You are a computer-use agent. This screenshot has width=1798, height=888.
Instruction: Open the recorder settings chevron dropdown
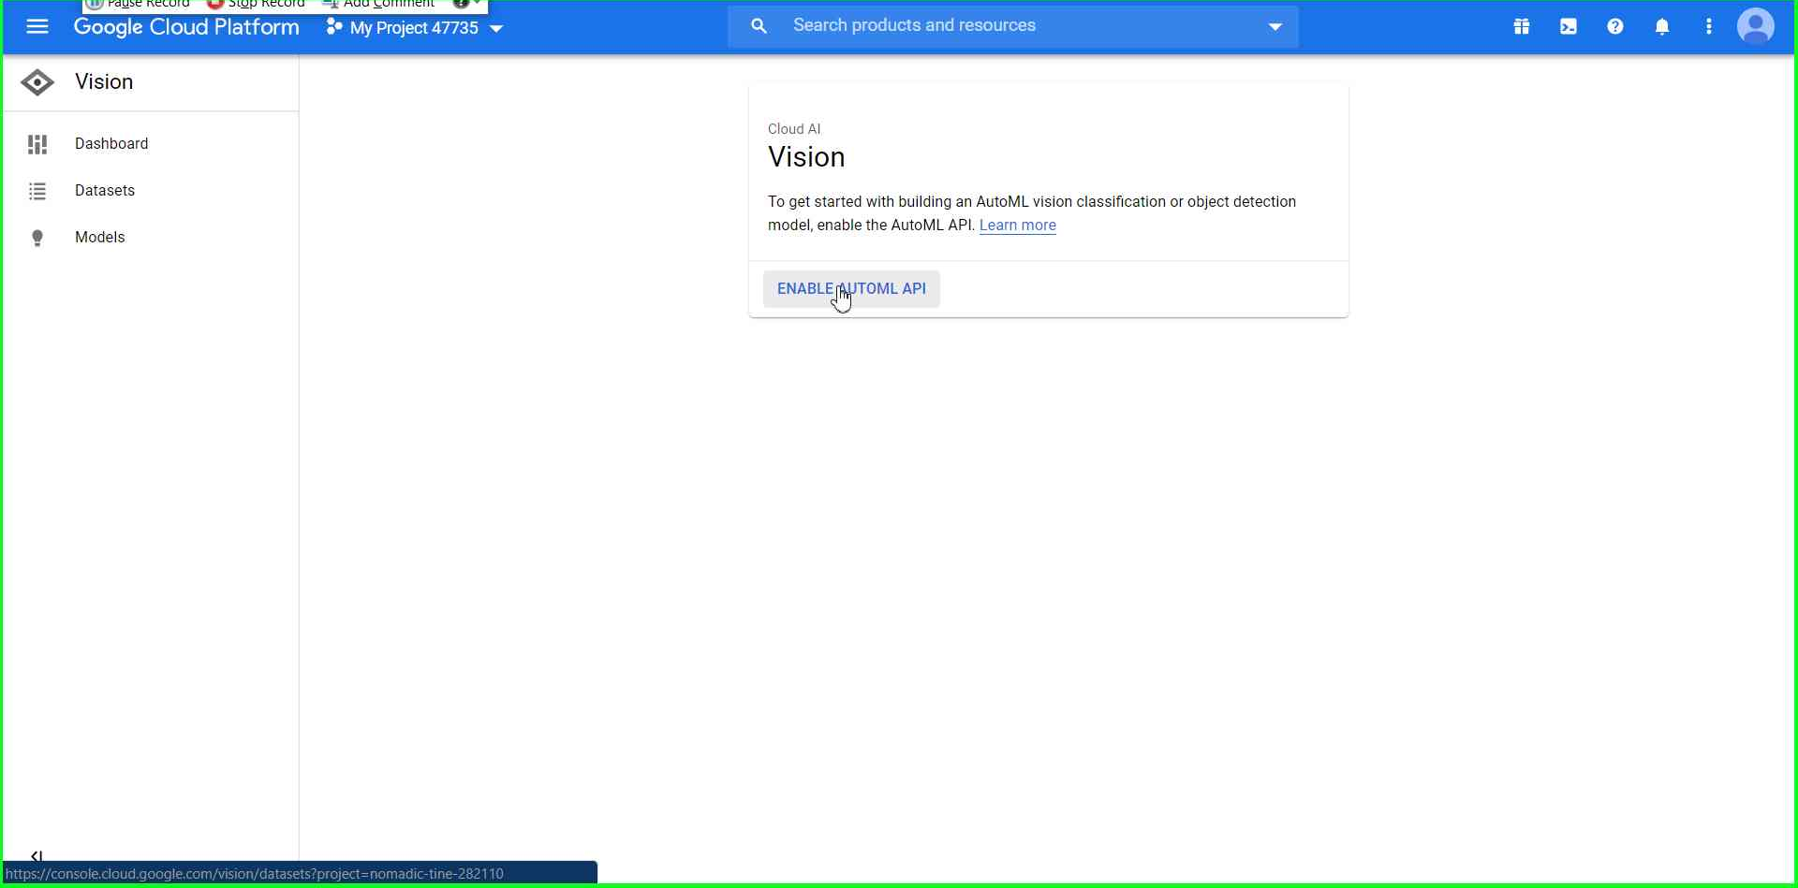click(478, 4)
